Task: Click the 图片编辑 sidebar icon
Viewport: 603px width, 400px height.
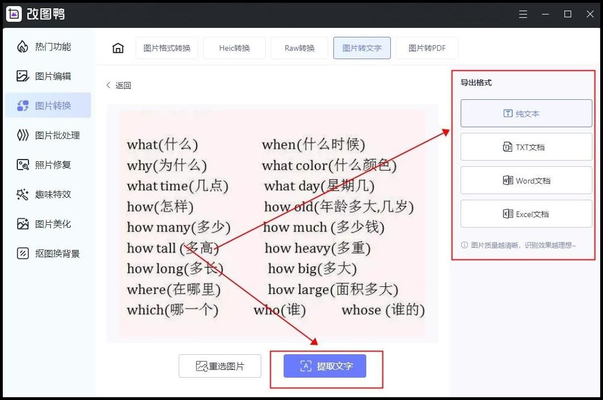Action: (23, 76)
